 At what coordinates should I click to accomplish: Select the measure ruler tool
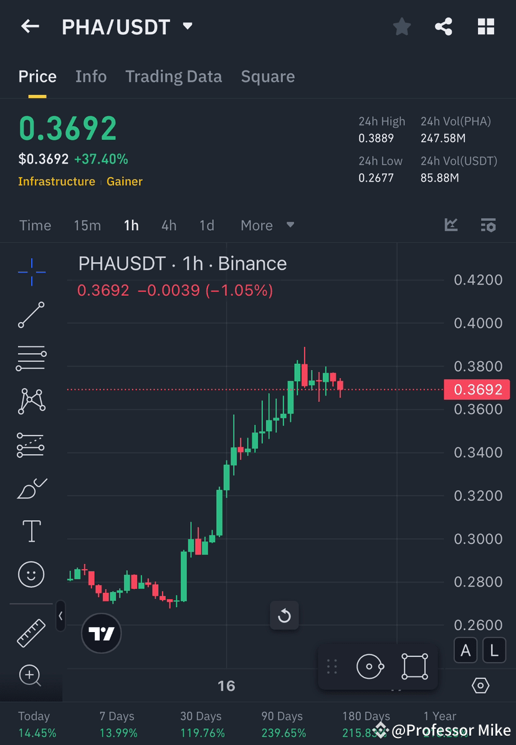tap(31, 632)
